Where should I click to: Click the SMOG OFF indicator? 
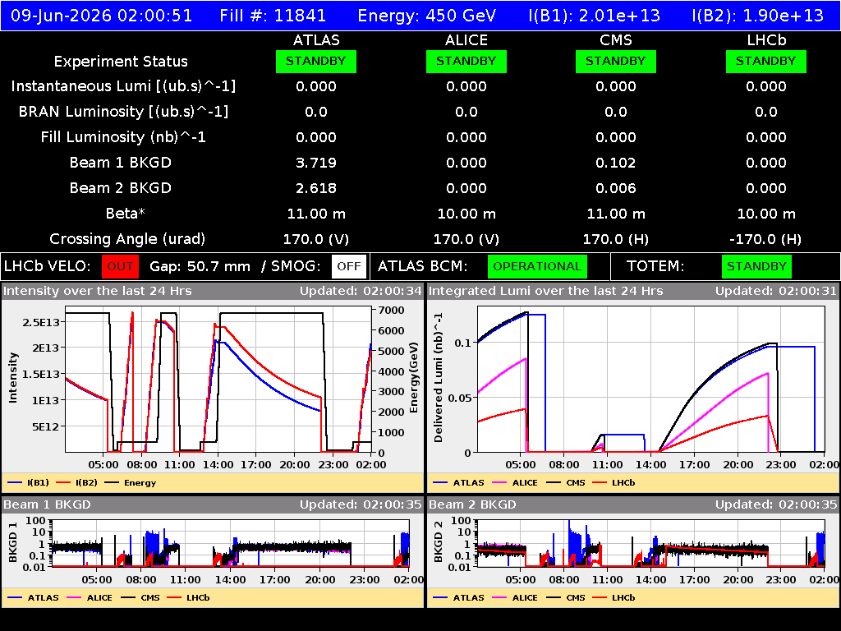click(x=348, y=266)
